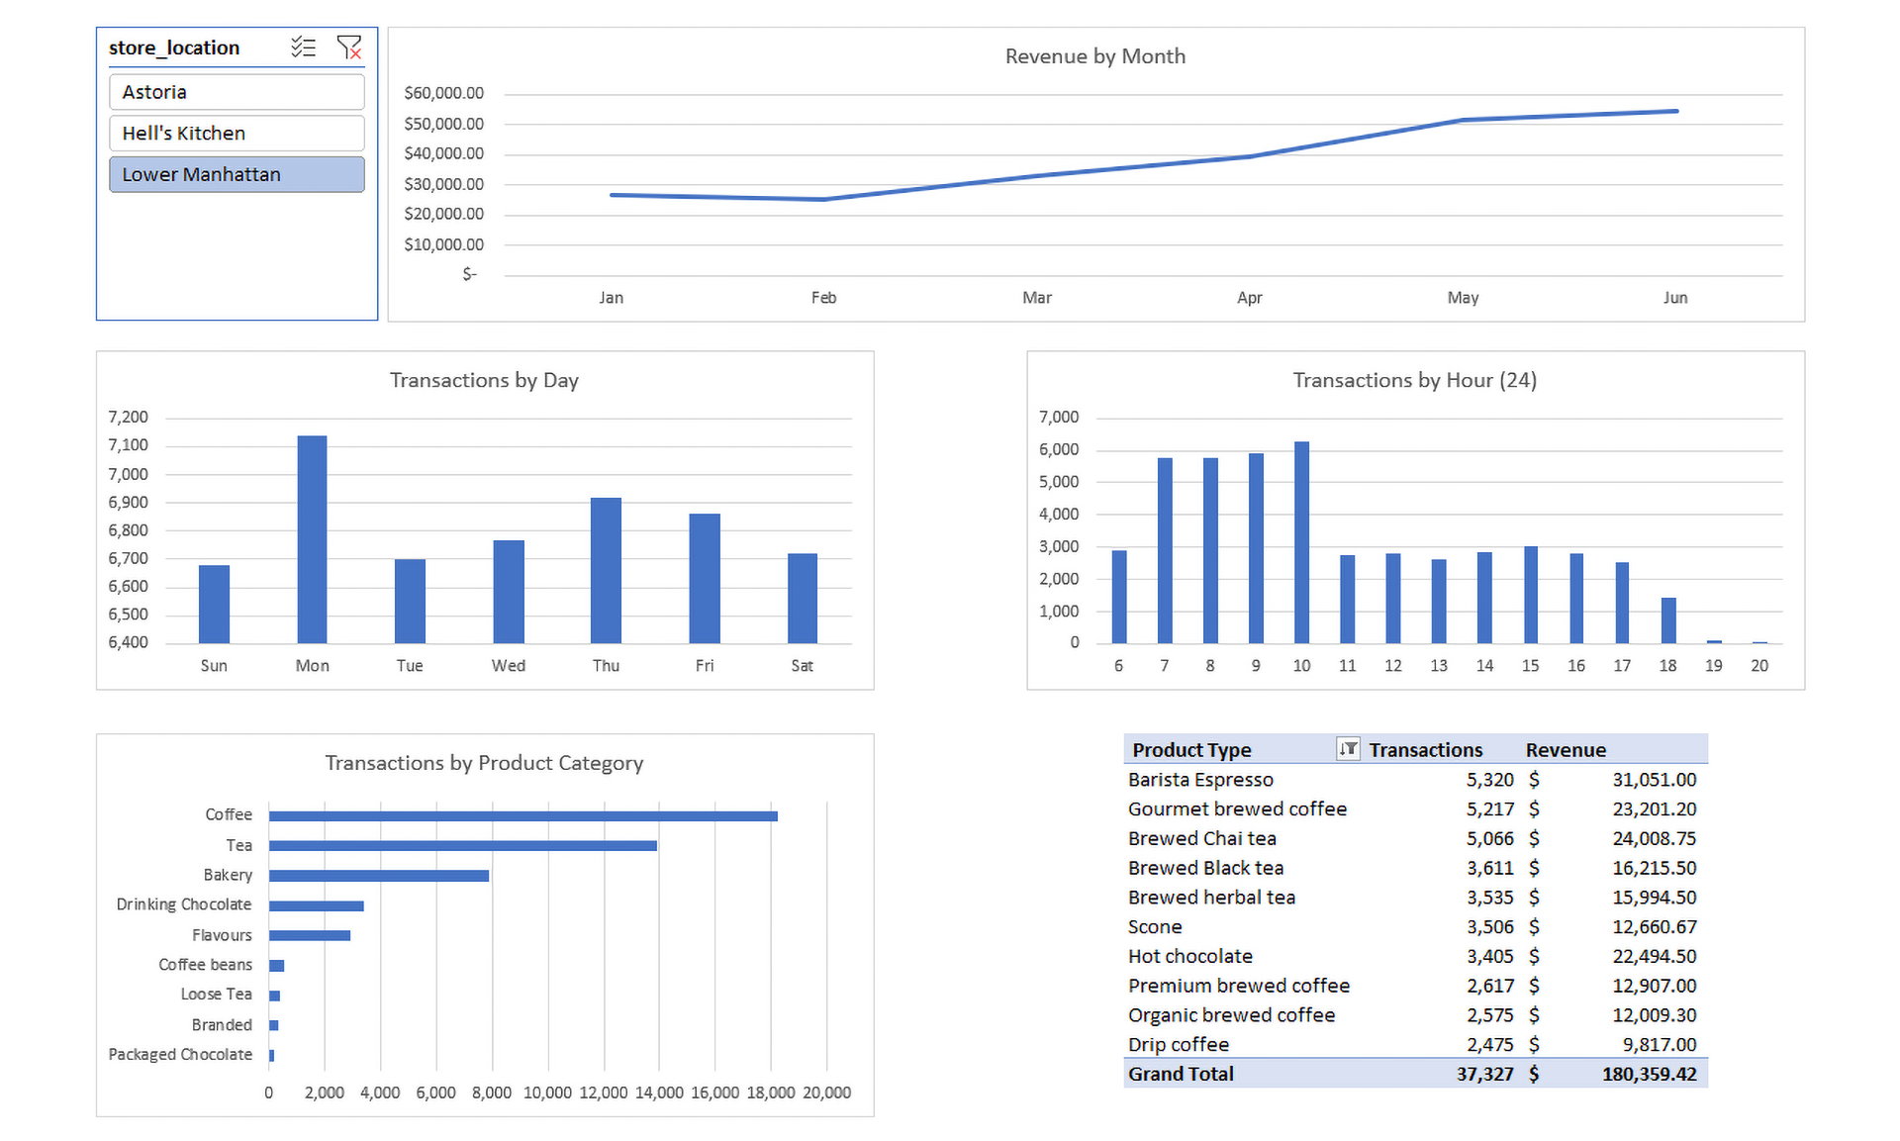Click the Mon bar in Transactions by Day
1900x1141 pixels.
[x=312, y=539]
